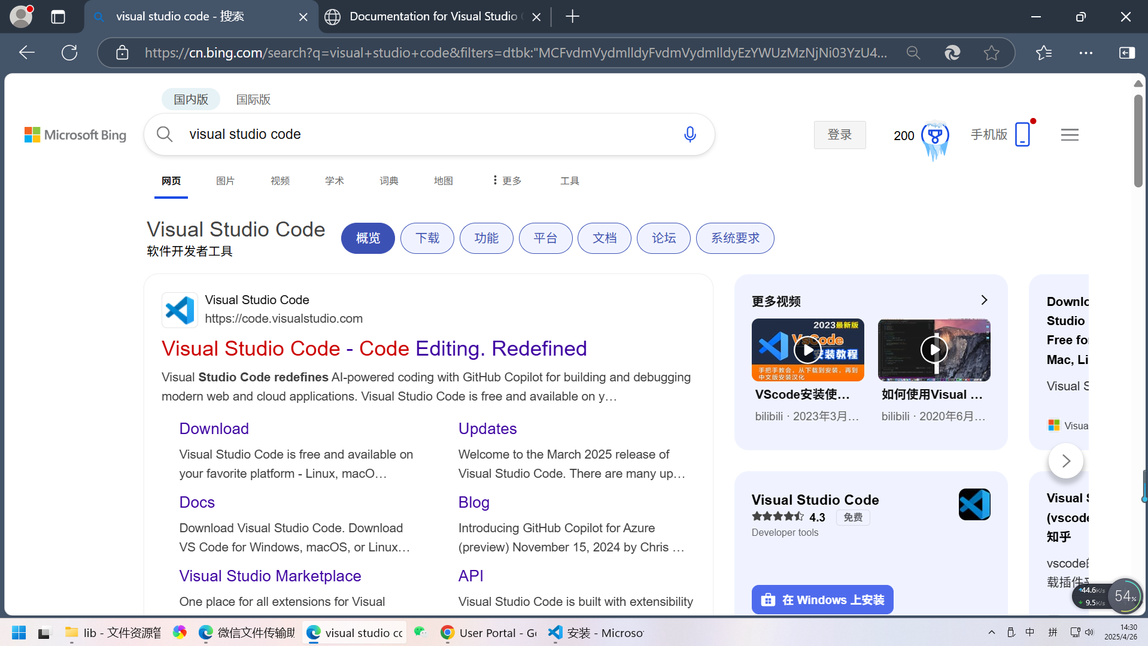Select the 系统要求 pill
This screenshot has width=1148, height=646.
pyautogui.click(x=735, y=238)
